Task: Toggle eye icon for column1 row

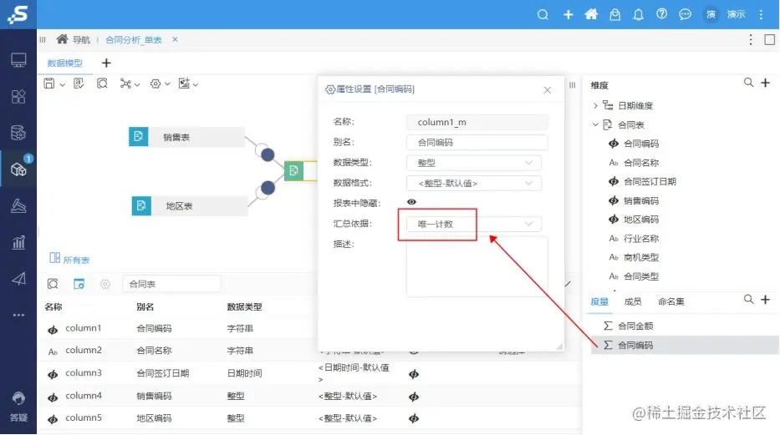Action: tap(53, 330)
